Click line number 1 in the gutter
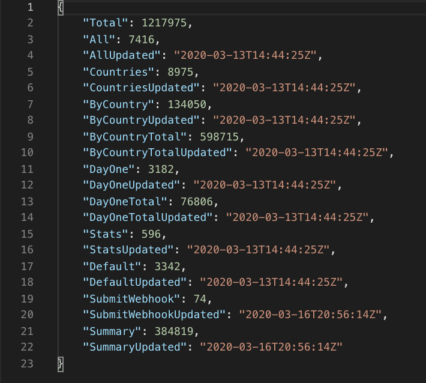426x383 pixels. [30, 7]
